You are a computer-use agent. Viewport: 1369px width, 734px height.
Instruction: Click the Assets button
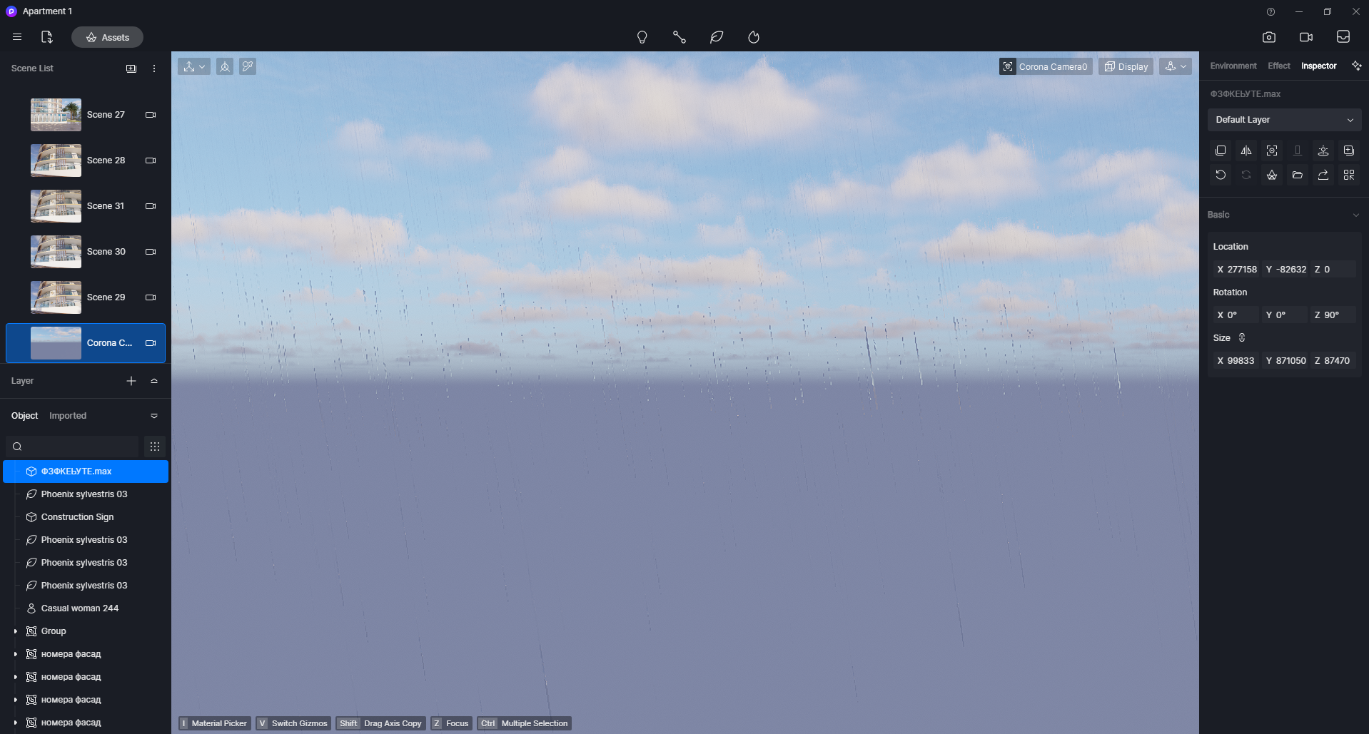107,37
